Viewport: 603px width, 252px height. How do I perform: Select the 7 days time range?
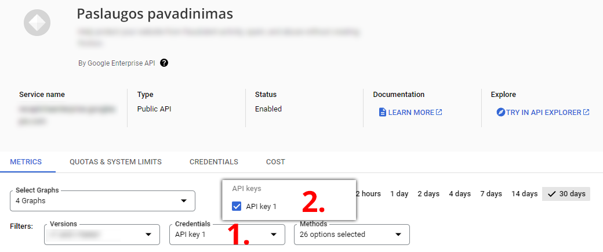pos(491,194)
